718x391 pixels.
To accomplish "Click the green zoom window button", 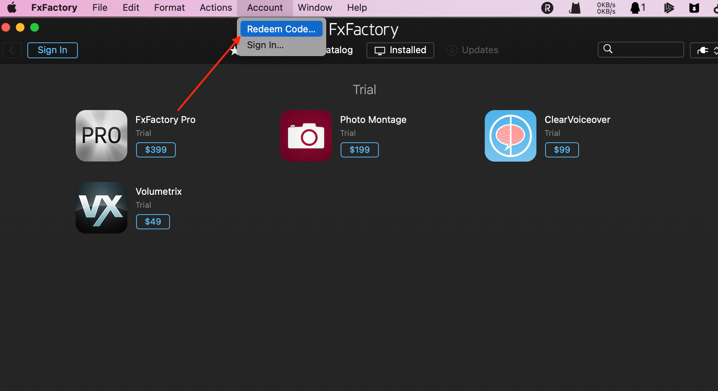I will click(35, 27).
